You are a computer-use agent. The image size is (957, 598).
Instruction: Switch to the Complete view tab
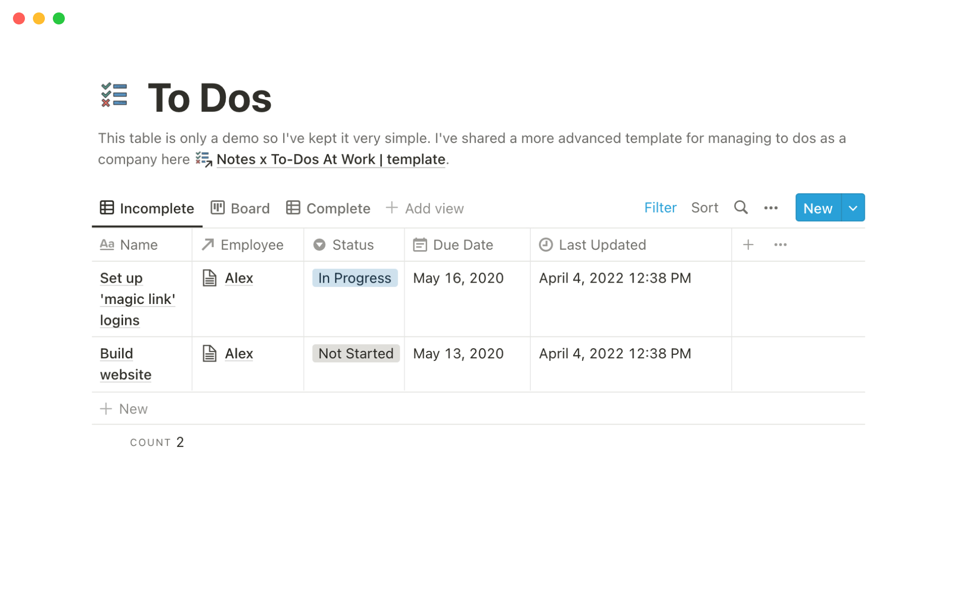328,208
